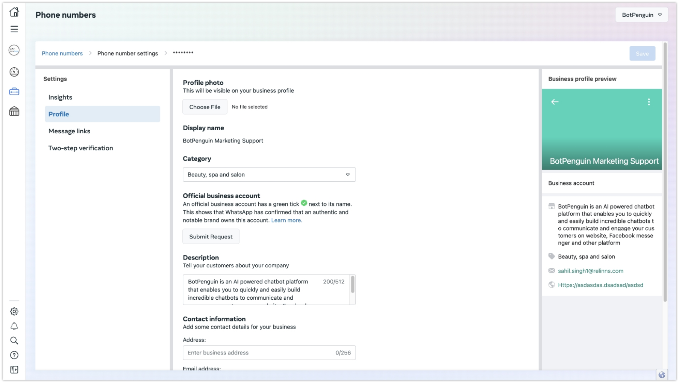Click the 0/256 address character counter
Image resolution: width=679 pixels, height=383 pixels.
click(x=343, y=353)
